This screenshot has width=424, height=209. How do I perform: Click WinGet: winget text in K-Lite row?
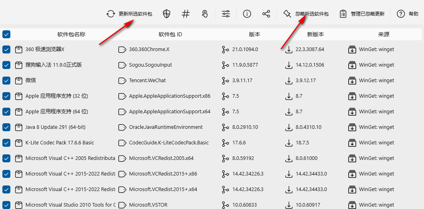click(377, 143)
